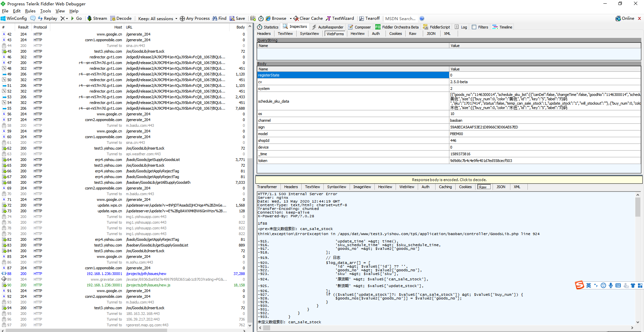
Task: Switch to Composer tab
Action: [359, 27]
